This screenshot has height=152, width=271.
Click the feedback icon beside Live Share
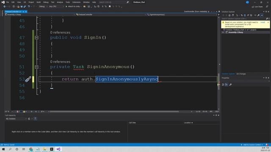pyautogui.click(x=267, y=7)
